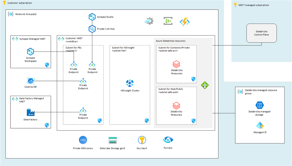Select the Databricks managed storage icon
The image size is (292, 166).
tap(259, 105)
